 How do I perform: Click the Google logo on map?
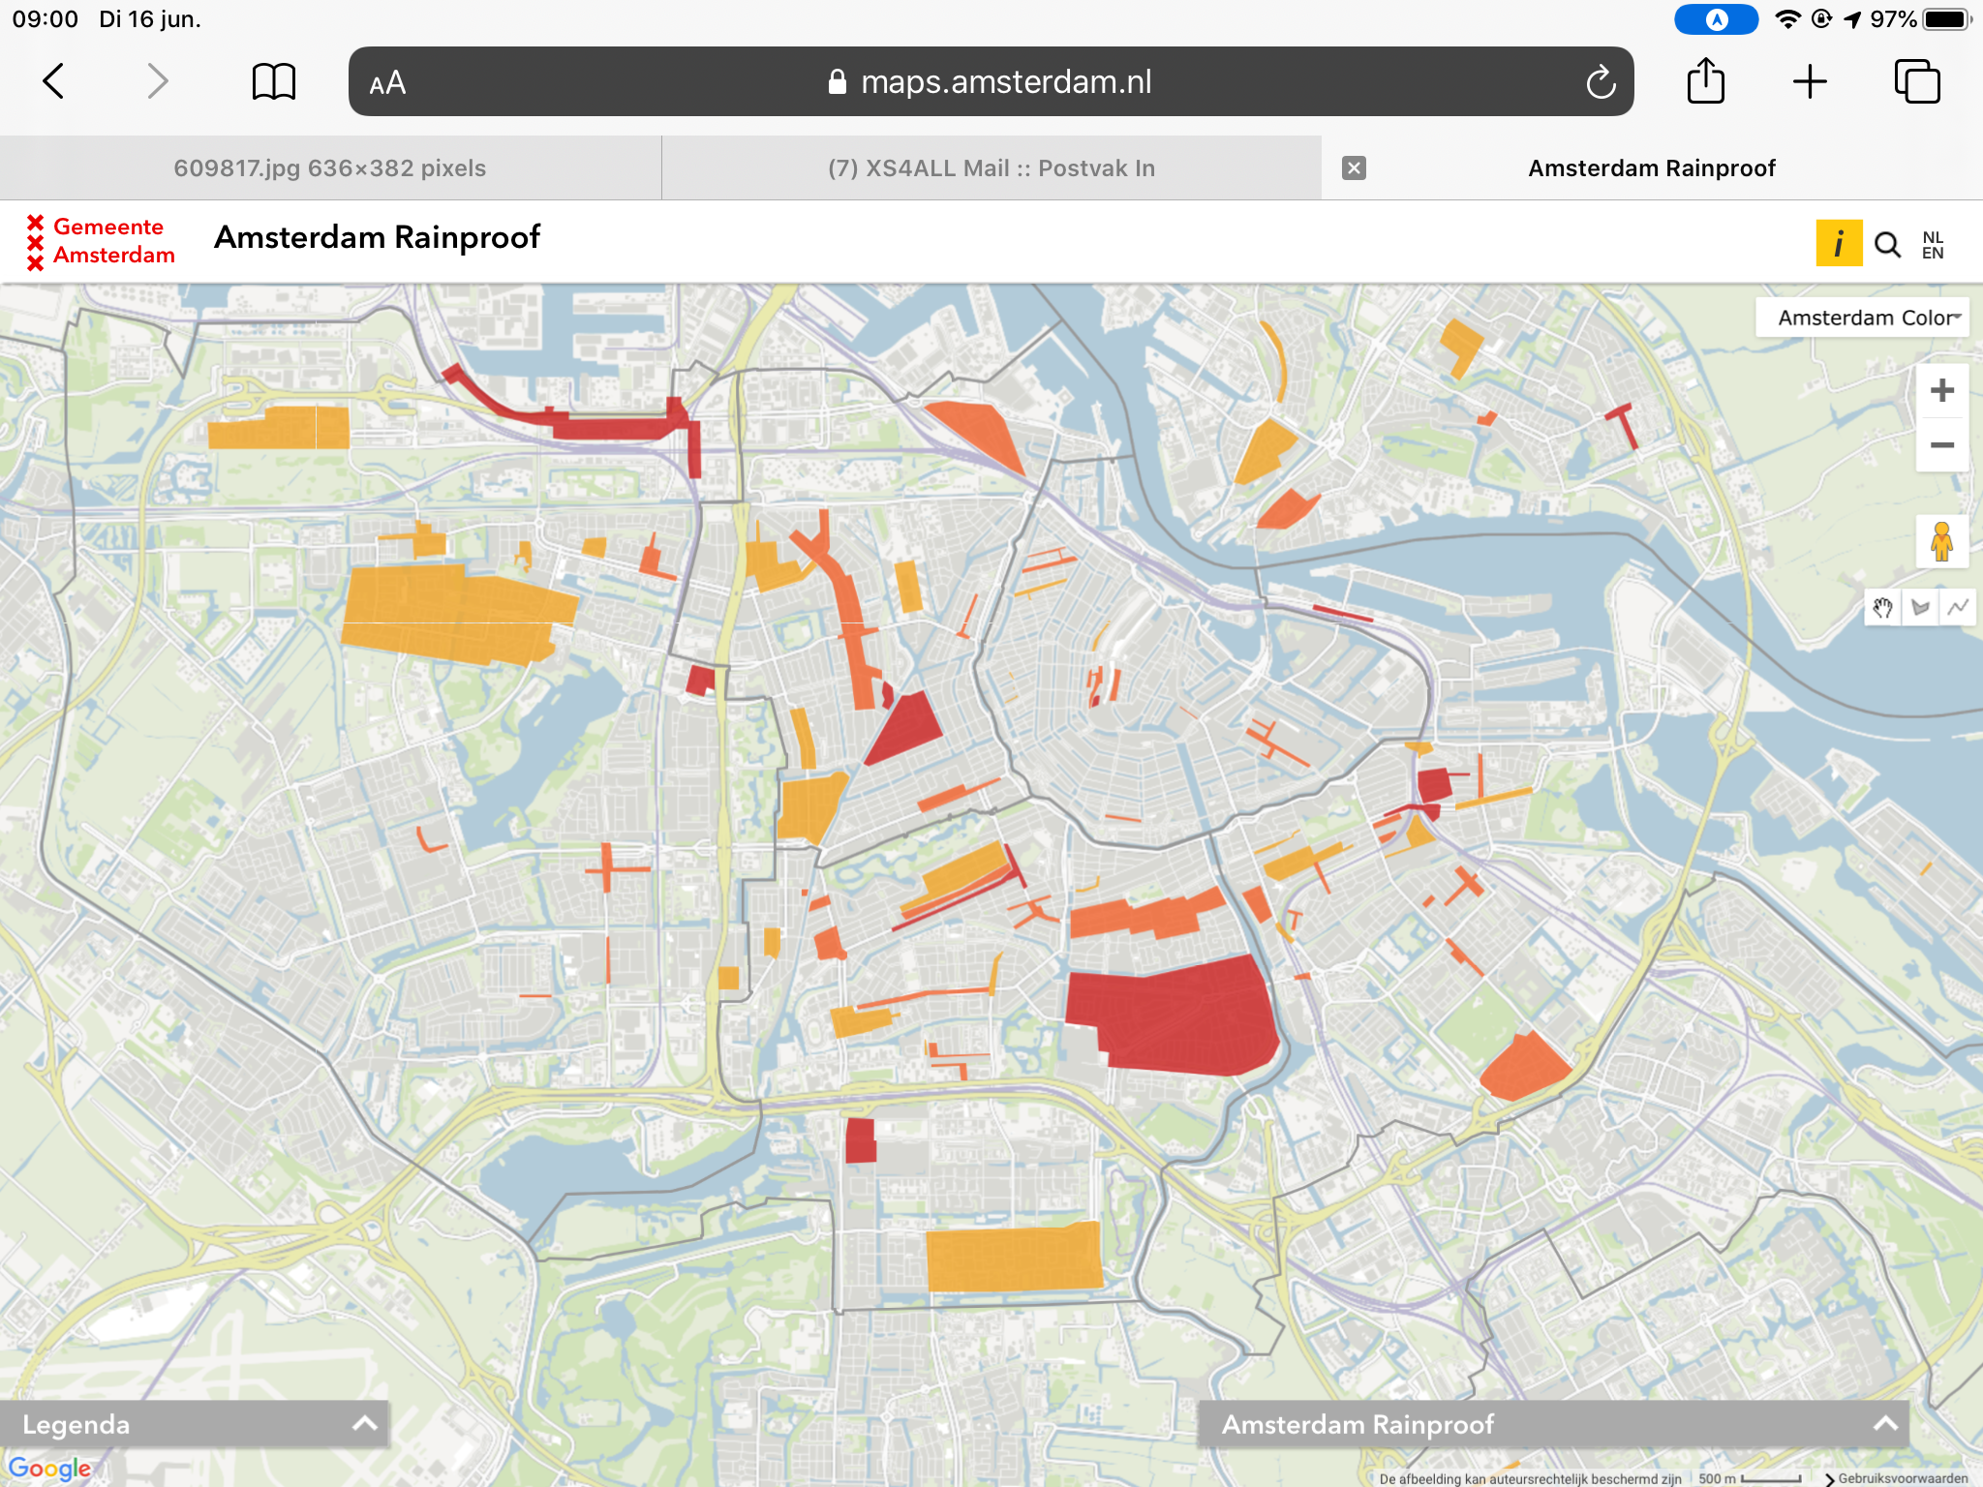click(49, 1468)
